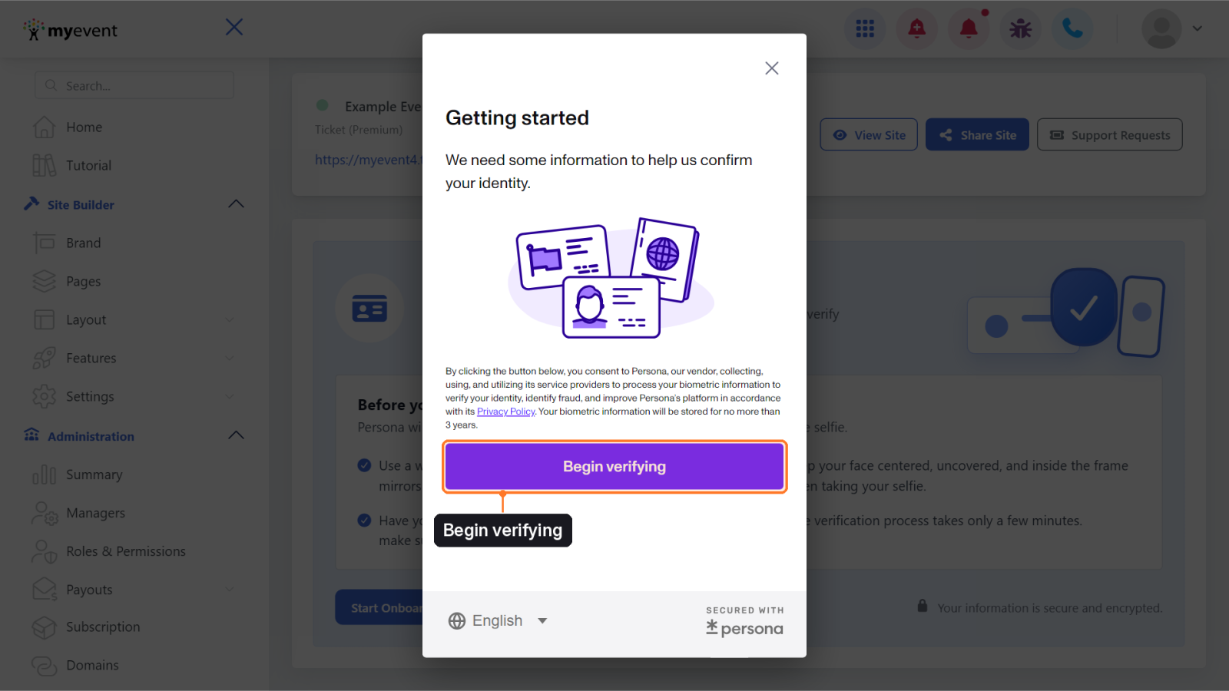Click the View Site button
The image size is (1229, 691).
(869, 135)
